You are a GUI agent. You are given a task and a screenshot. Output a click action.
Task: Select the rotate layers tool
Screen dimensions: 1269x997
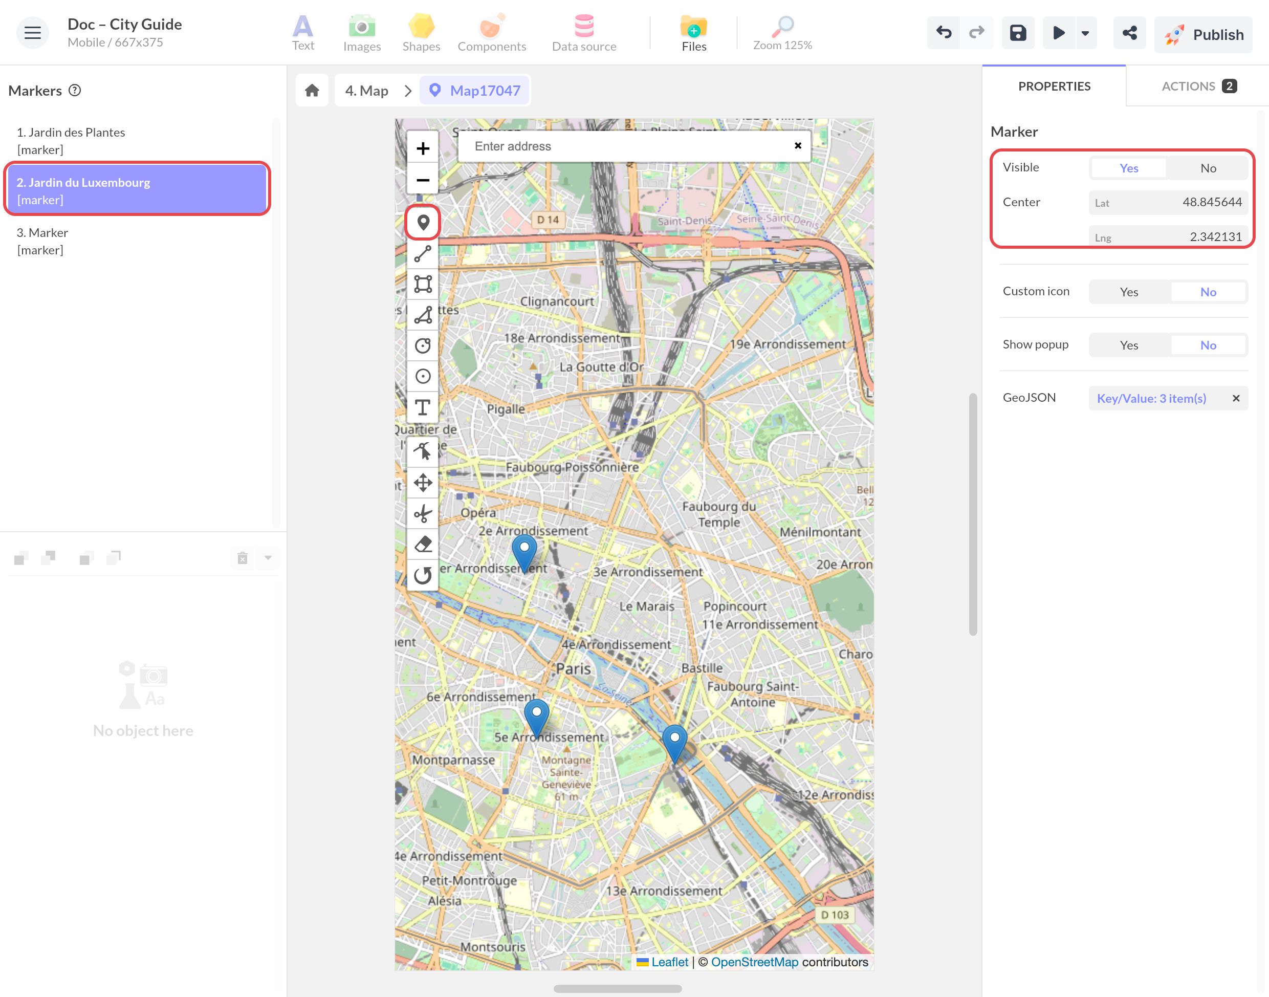click(423, 576)
